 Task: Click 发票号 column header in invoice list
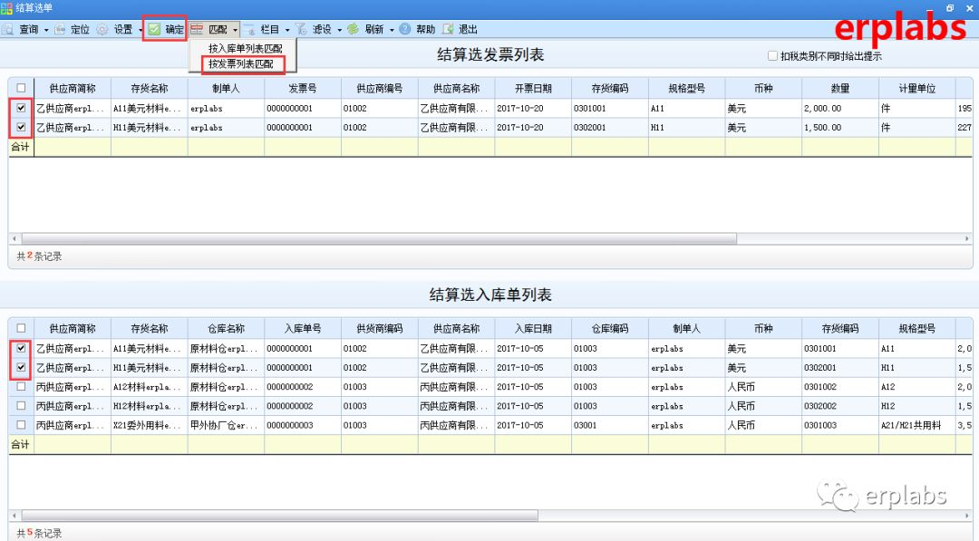[303, 89]
